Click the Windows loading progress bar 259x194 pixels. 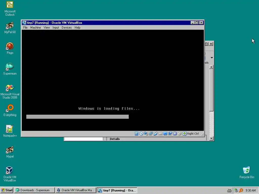click(77, 117)
